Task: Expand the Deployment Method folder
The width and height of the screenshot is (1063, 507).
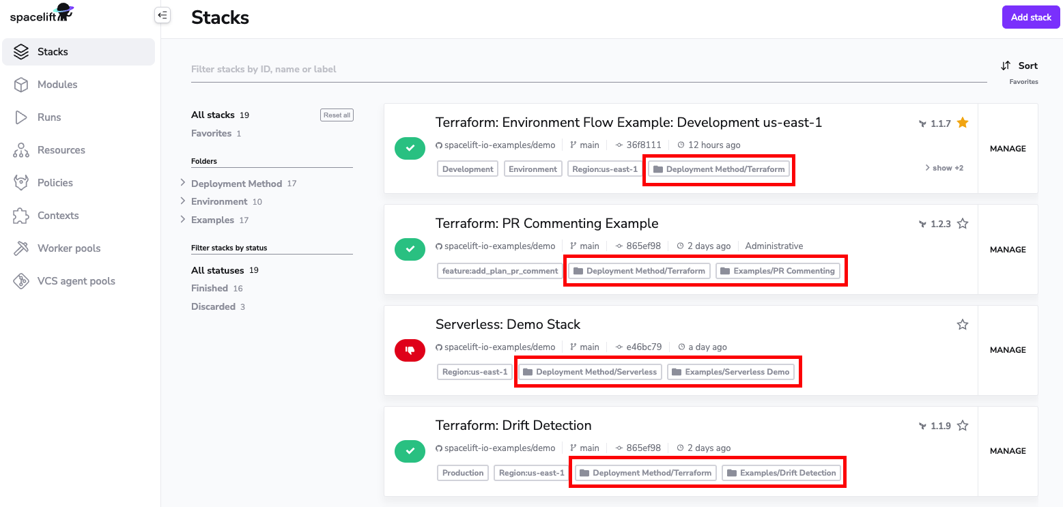Action: [183, 183]
